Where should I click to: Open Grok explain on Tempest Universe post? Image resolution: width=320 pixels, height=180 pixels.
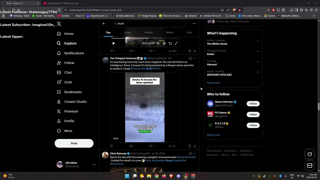pyautogui.click(x=190, y=58)
